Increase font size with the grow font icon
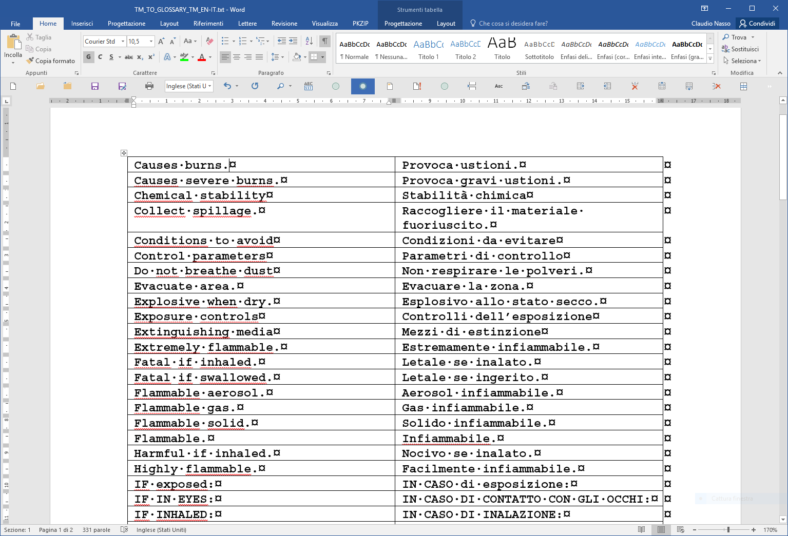Screen dimensions: 788x536 [x=161, y=42]
